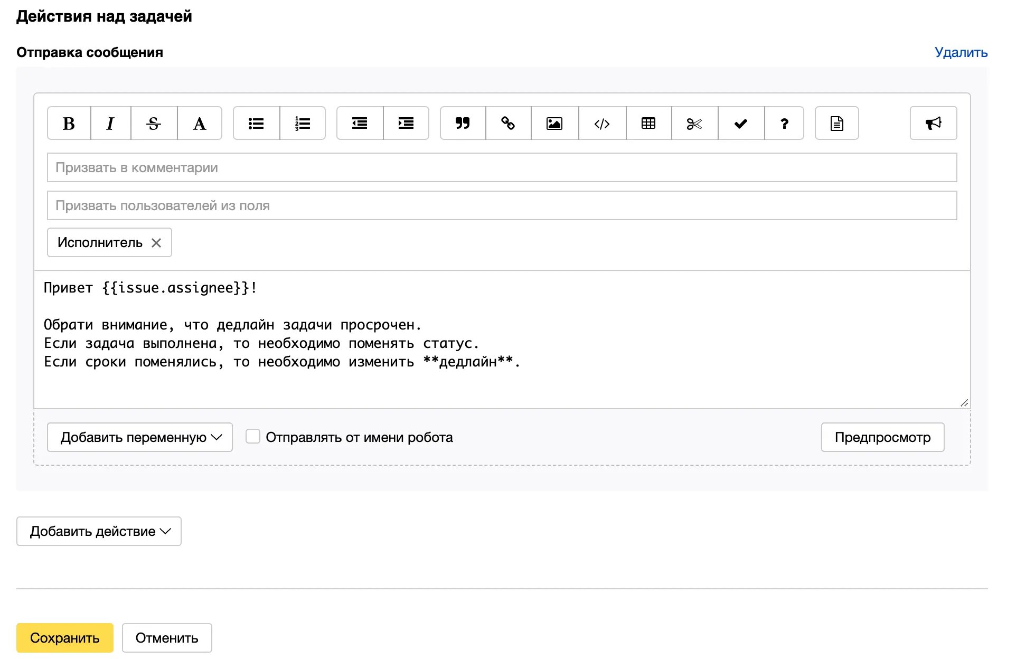Insert a code block
1016x659 pixels.
click(x=602, y=124)
